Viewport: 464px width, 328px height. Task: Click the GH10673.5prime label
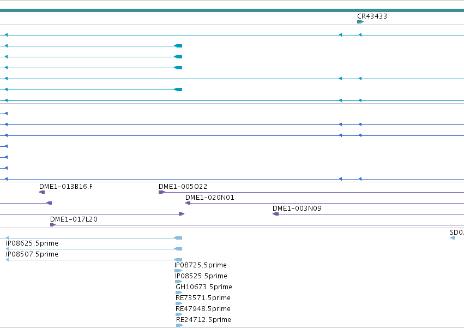pos(204,287)
